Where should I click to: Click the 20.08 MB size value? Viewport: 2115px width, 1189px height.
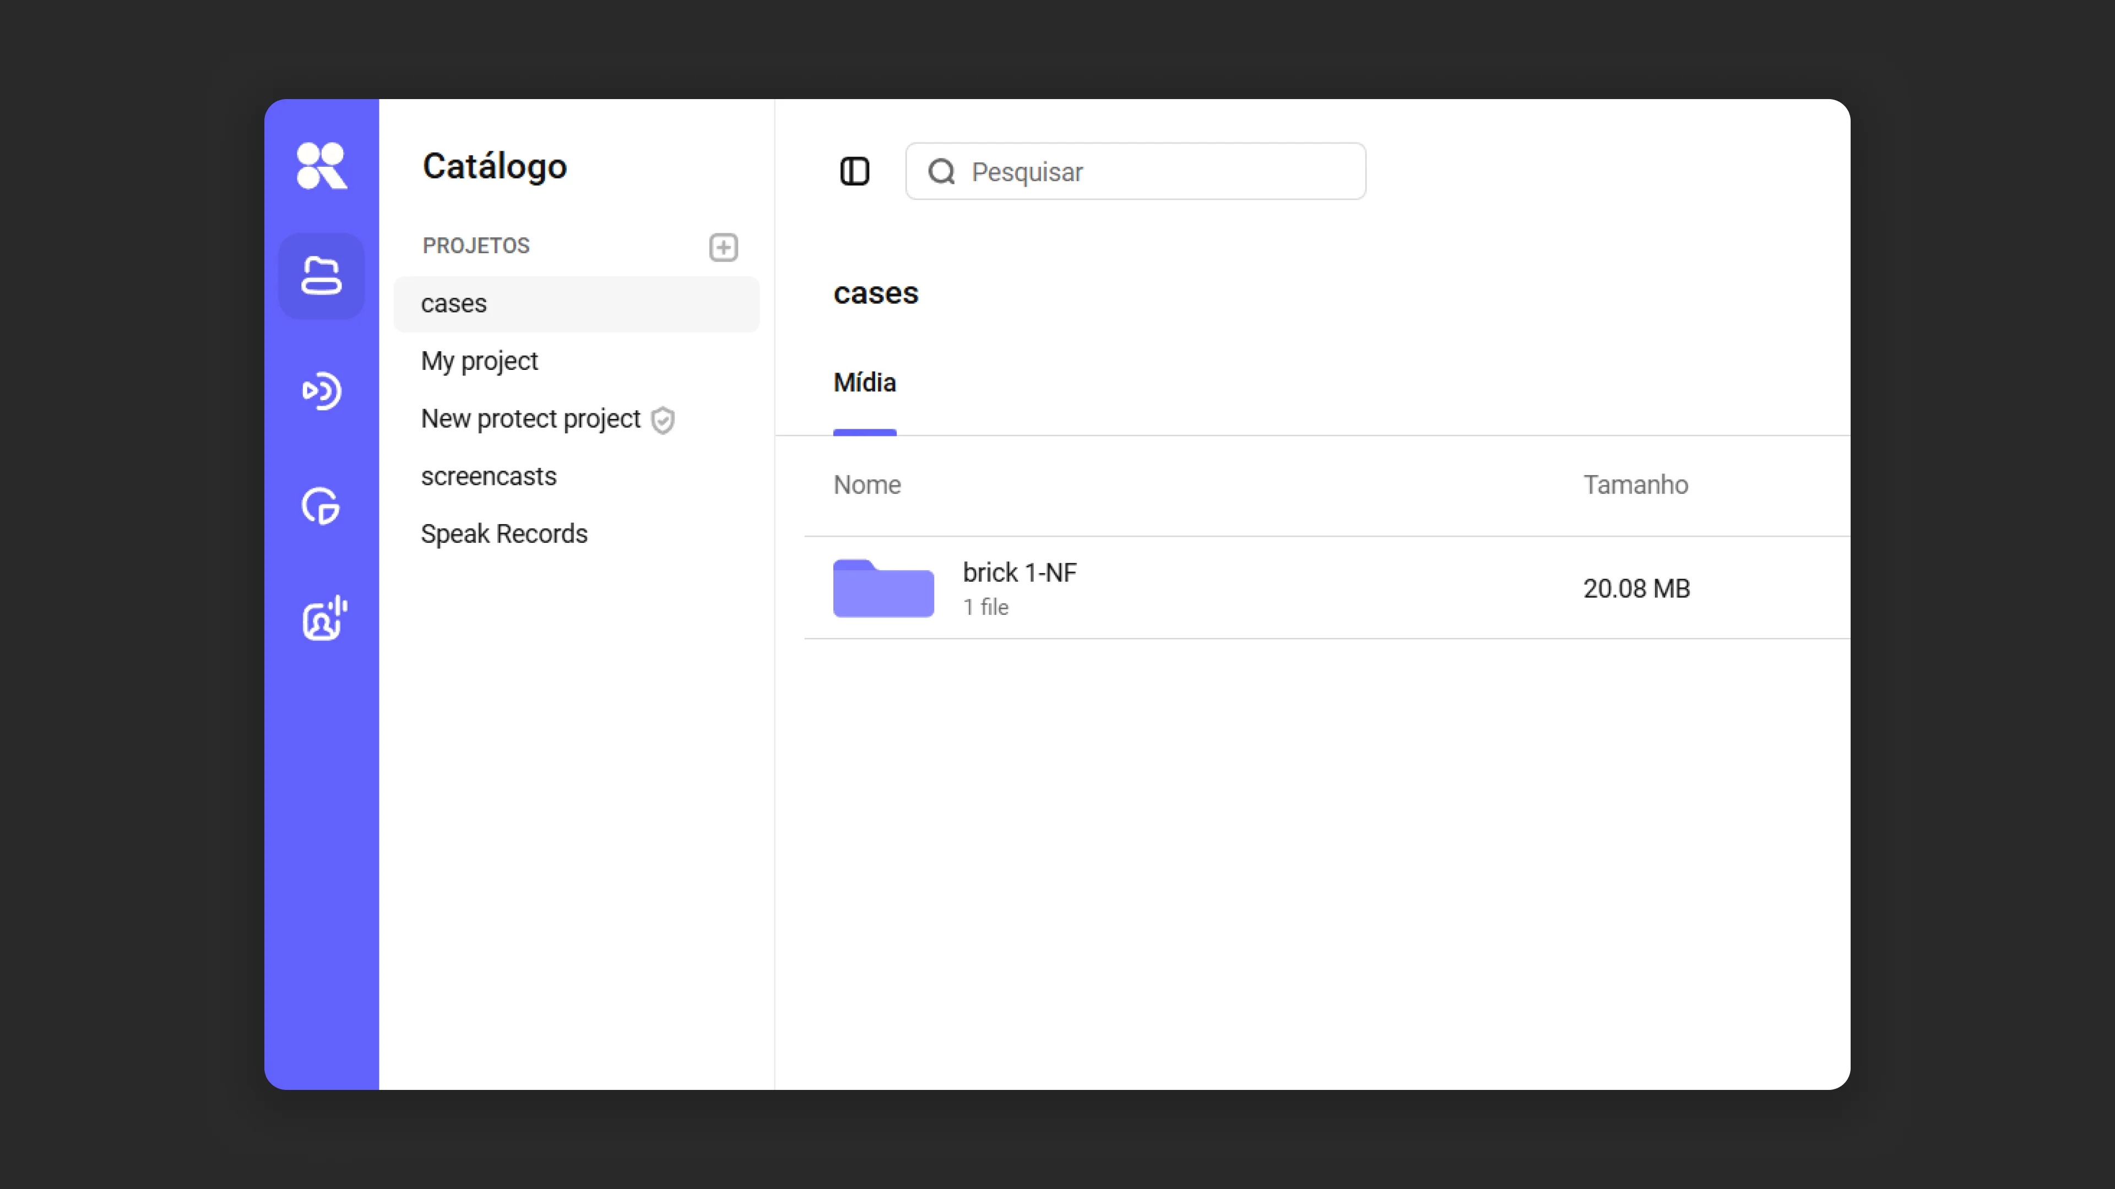[1636, 588]
